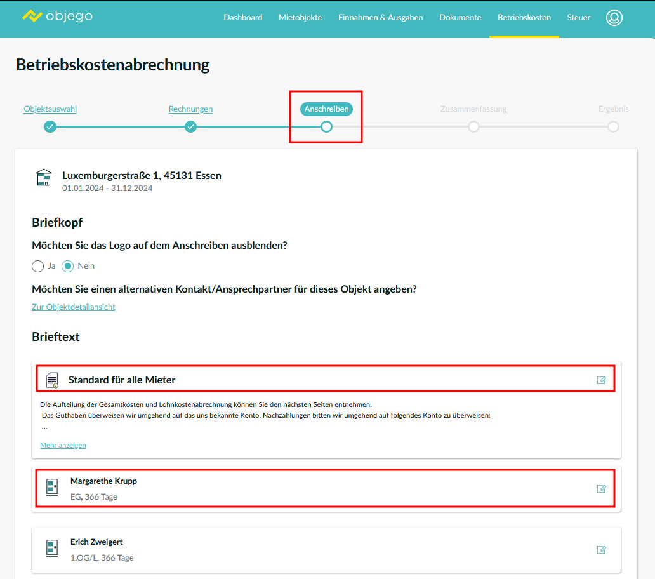Go to Einnahmen & Ausgaben

(x=380, y=18)
